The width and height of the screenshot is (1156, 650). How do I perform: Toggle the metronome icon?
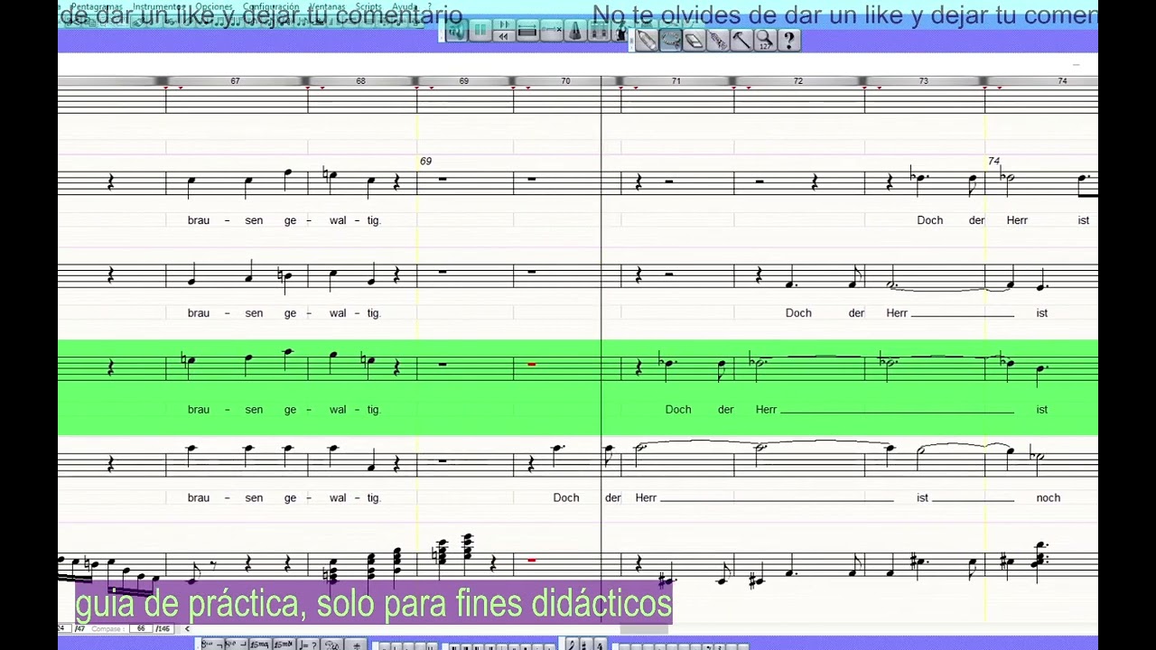575,32
